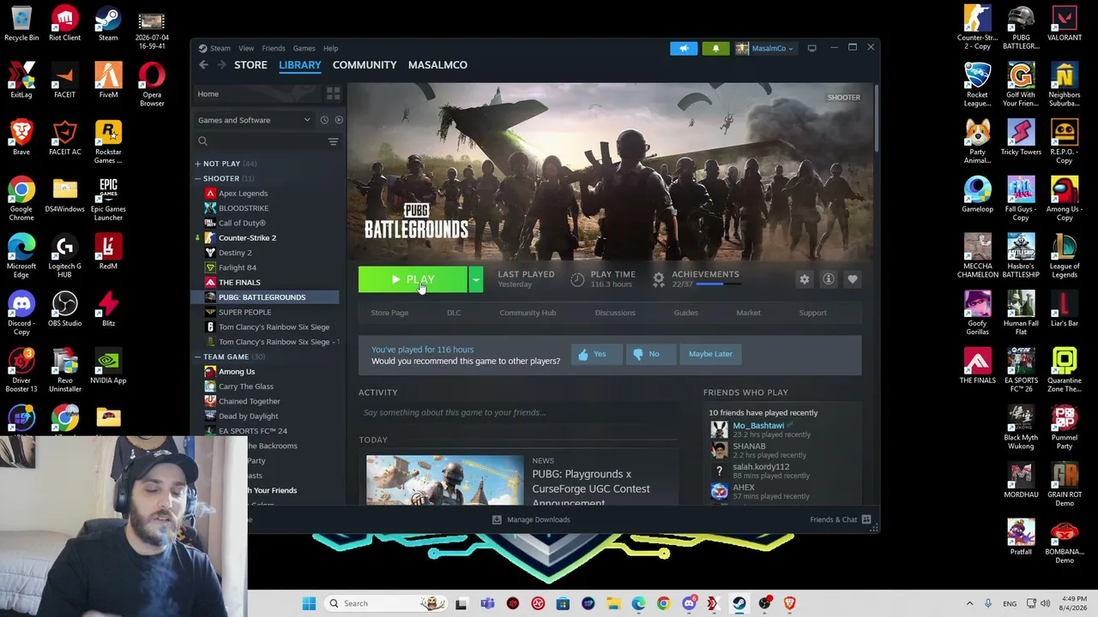Viewport: 1098px width, 617px height.
Task: Show hidden system tray icons
Action: pos(969,603)
